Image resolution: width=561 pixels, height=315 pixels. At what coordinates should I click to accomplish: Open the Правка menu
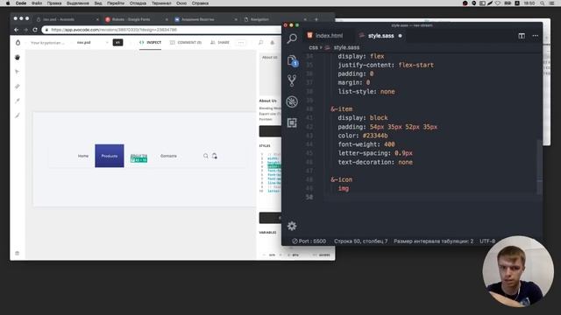click(x=54, y=3)
